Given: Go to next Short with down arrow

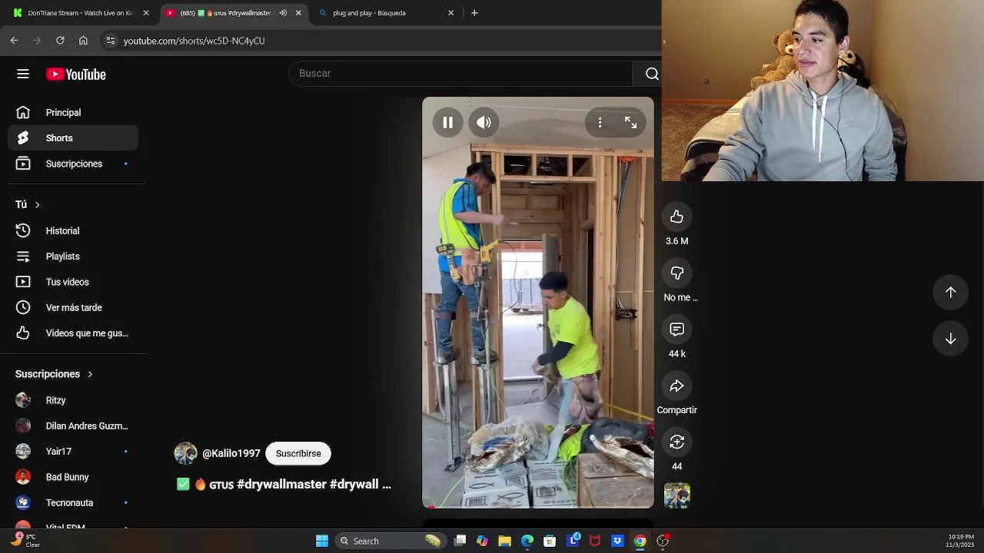Looking at the screenshot, I should pyautogui.click(x=950, y=339).
